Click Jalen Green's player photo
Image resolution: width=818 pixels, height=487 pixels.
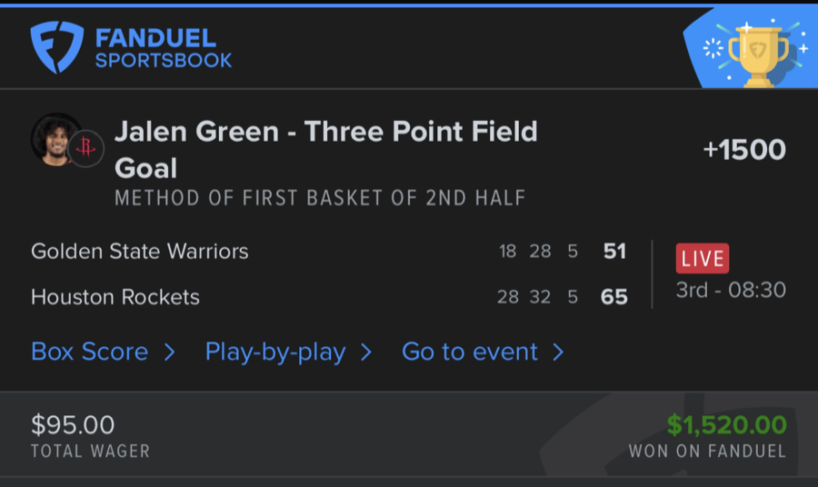55,139
